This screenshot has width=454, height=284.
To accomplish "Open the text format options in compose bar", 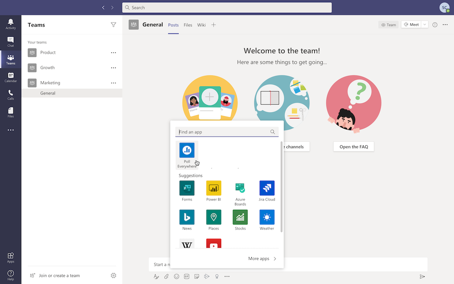I will [157, 276].
